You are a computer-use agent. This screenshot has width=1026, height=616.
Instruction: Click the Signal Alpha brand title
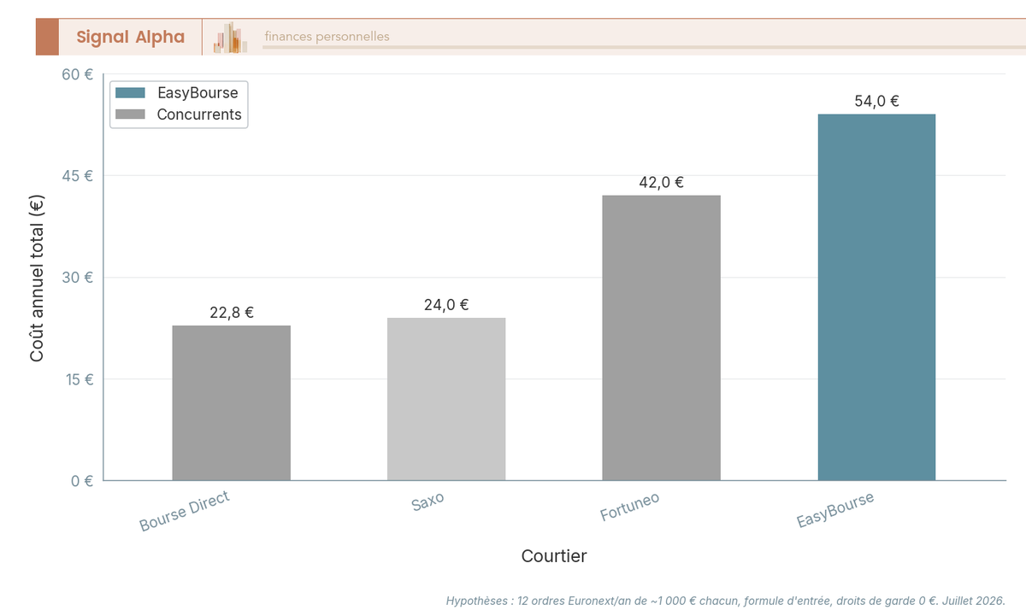click(x=130, y=37)
